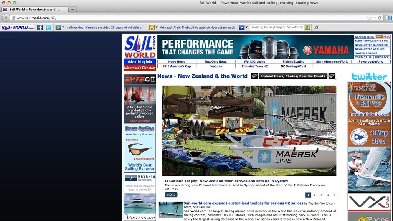Expand the Twitter feed dropdown arrow
Screen dimensions: 393x221
click(63, 28)
